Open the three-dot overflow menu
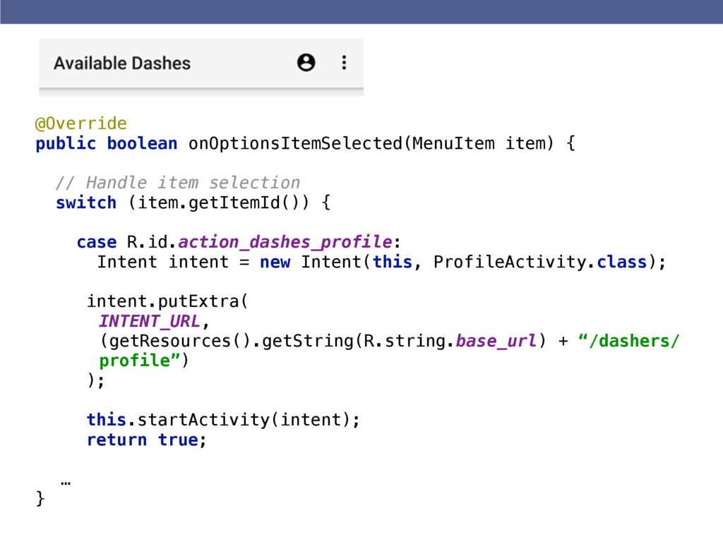Viewport: 723px width, 542px height. tap(344, 62)
